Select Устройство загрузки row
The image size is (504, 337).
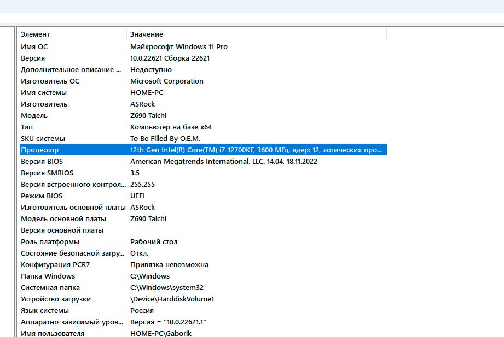click(56, 299)
